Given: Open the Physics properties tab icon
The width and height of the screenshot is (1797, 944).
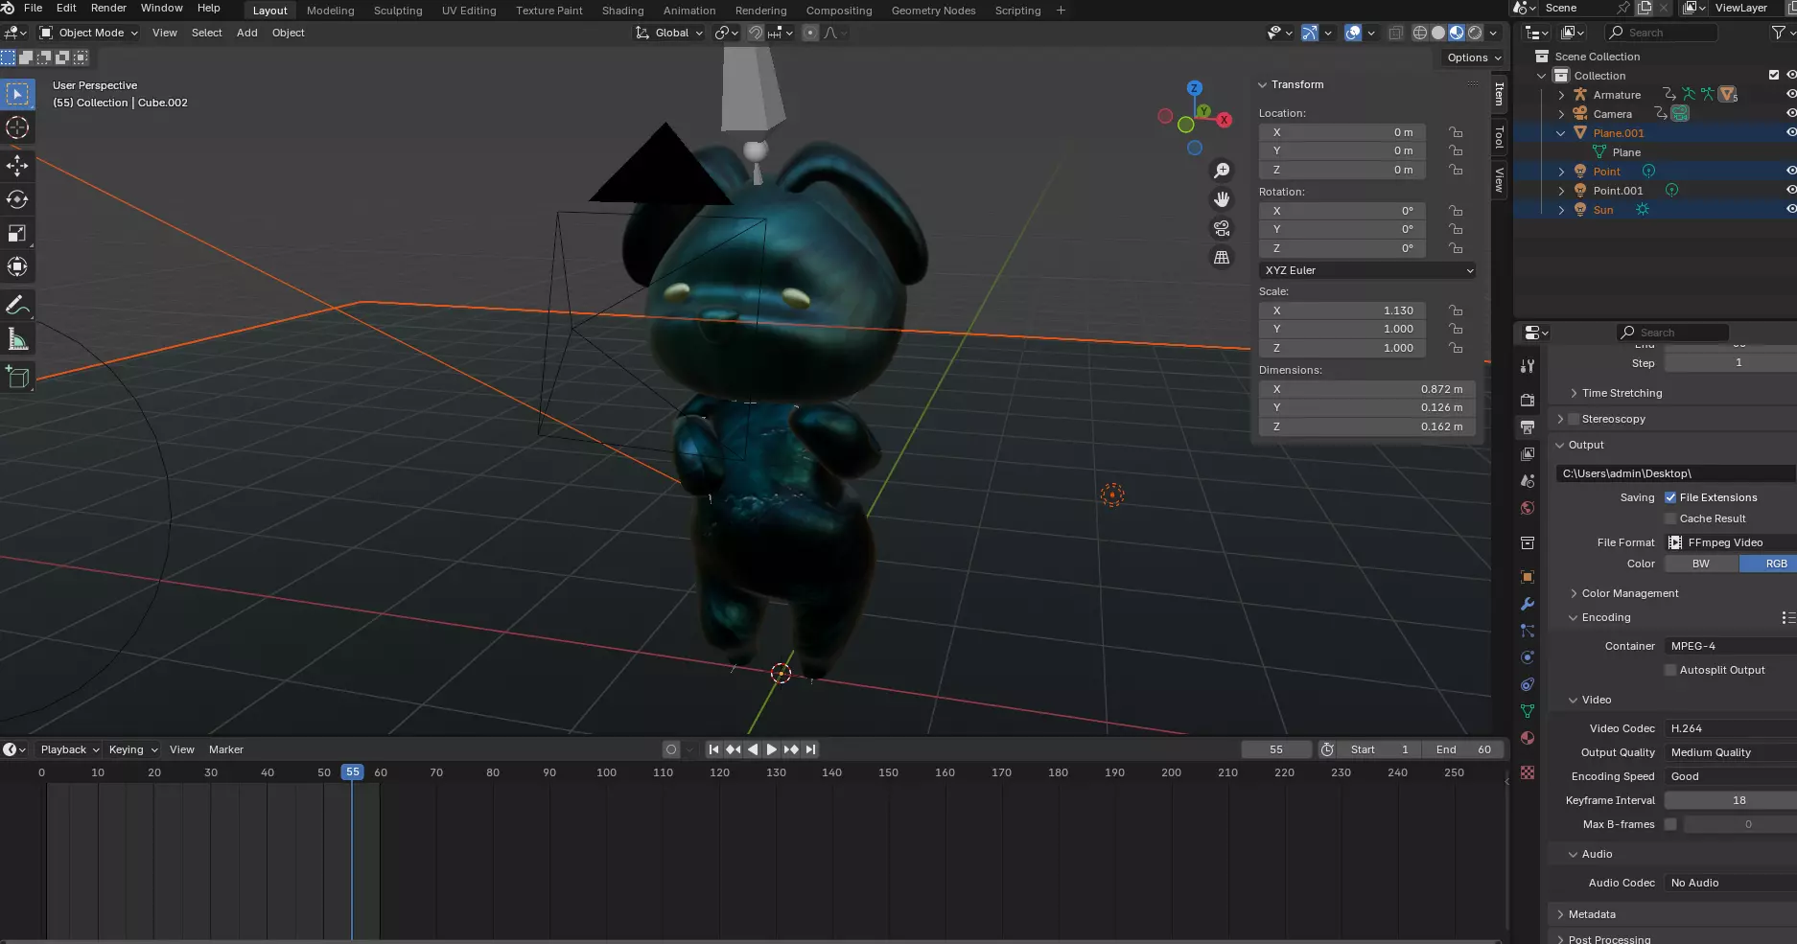Looking at the screenshot, I should point(1528,657).
